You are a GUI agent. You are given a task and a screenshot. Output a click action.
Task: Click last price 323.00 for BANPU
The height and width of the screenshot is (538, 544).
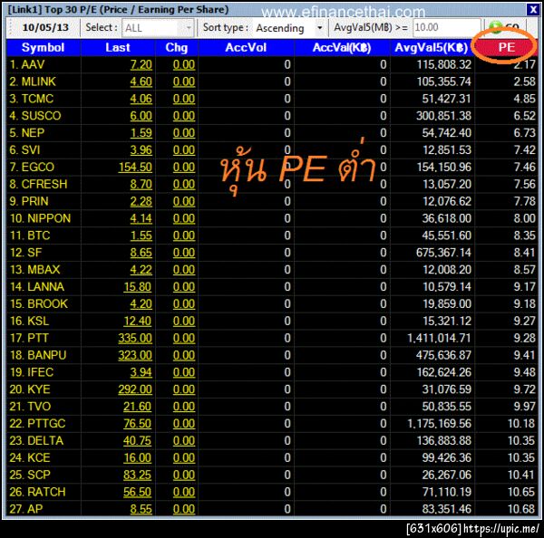click(x=135, y=355)
